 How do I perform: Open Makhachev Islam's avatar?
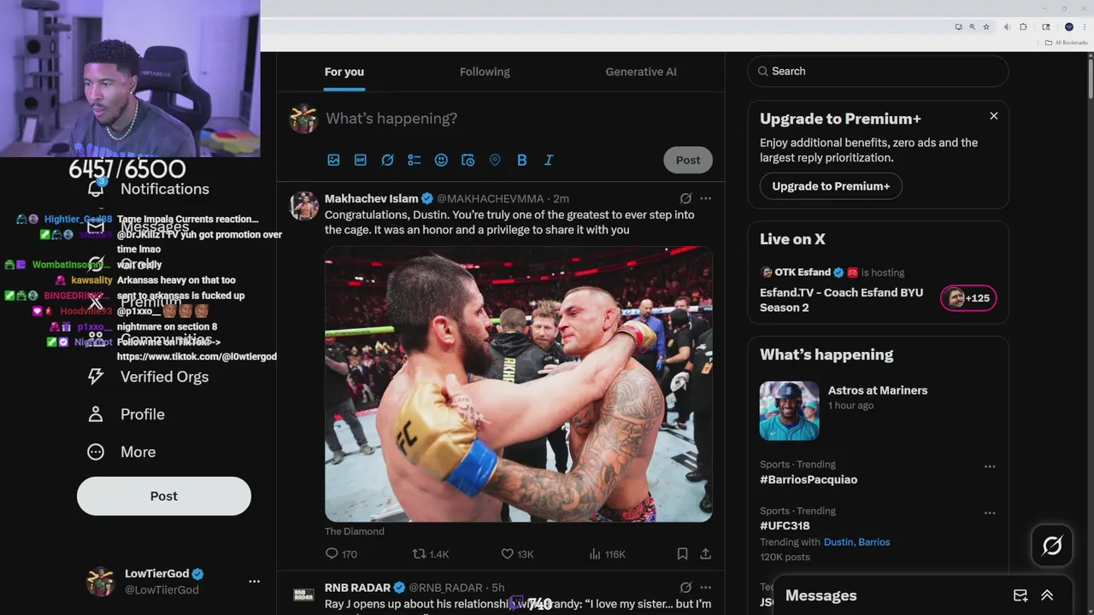(303, 206)
